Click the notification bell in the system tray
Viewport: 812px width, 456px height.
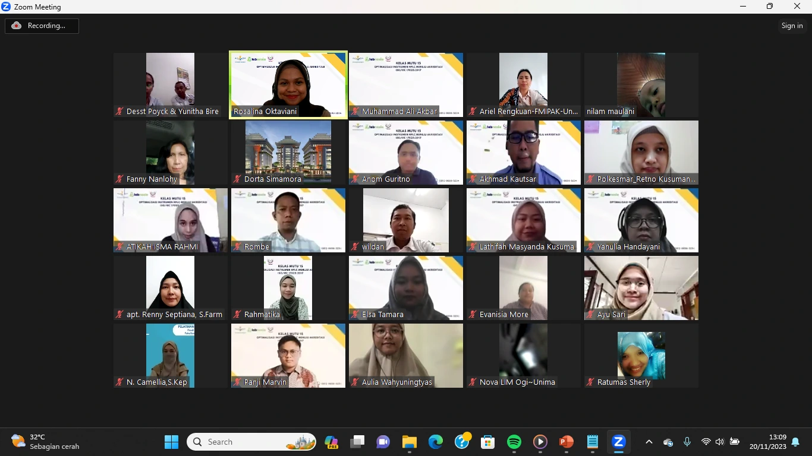pos(795,442)
